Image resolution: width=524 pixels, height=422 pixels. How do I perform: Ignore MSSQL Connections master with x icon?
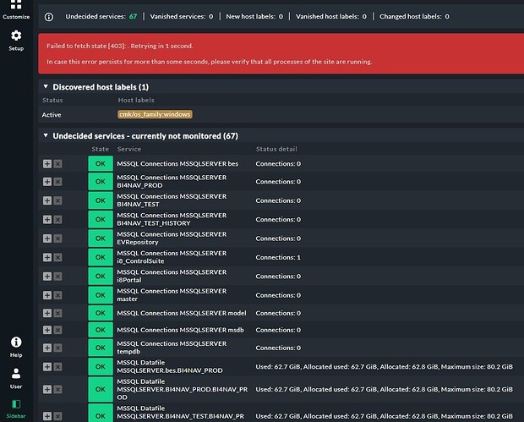point(58,295)
